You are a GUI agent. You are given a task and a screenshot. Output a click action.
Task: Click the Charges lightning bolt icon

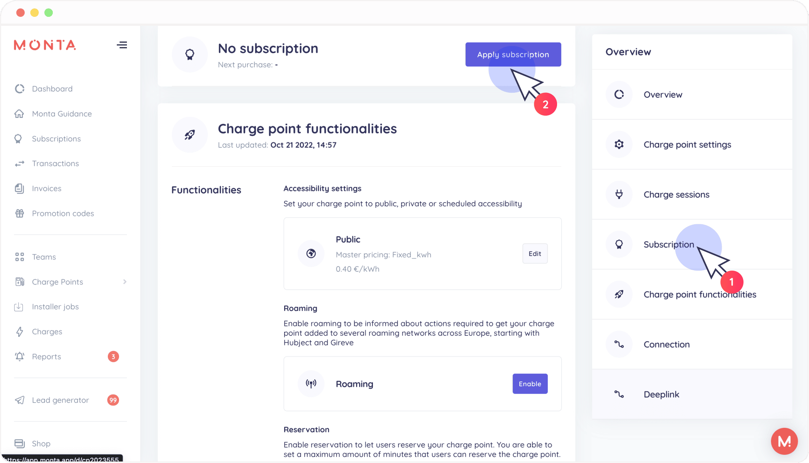(19, 332)
